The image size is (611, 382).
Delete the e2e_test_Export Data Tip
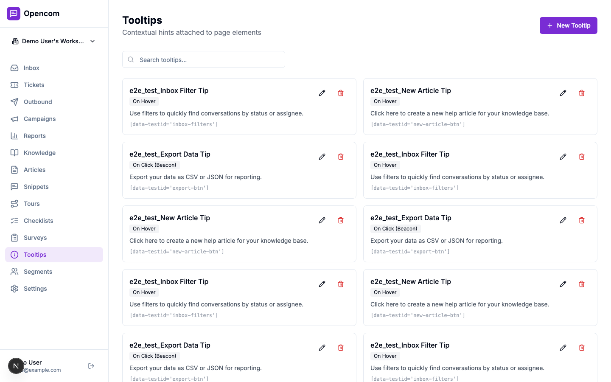(341, 156)
